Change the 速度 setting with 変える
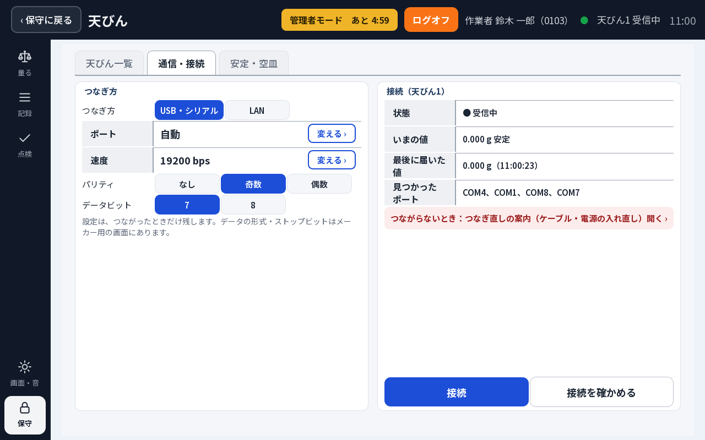705x440 pixels. (332, 160)
